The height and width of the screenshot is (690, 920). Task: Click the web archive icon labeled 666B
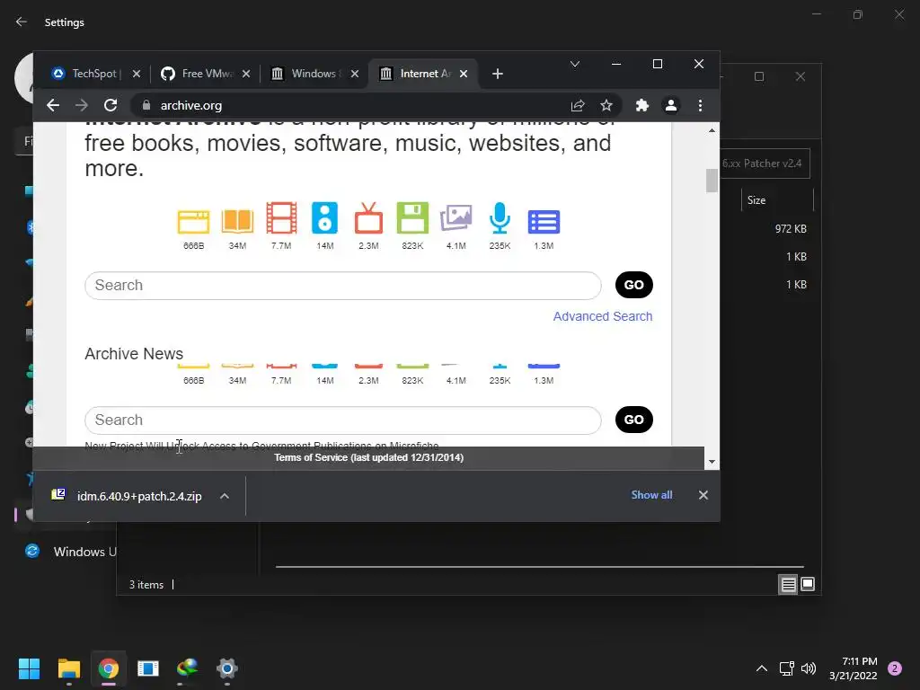[x=193, y=222]
